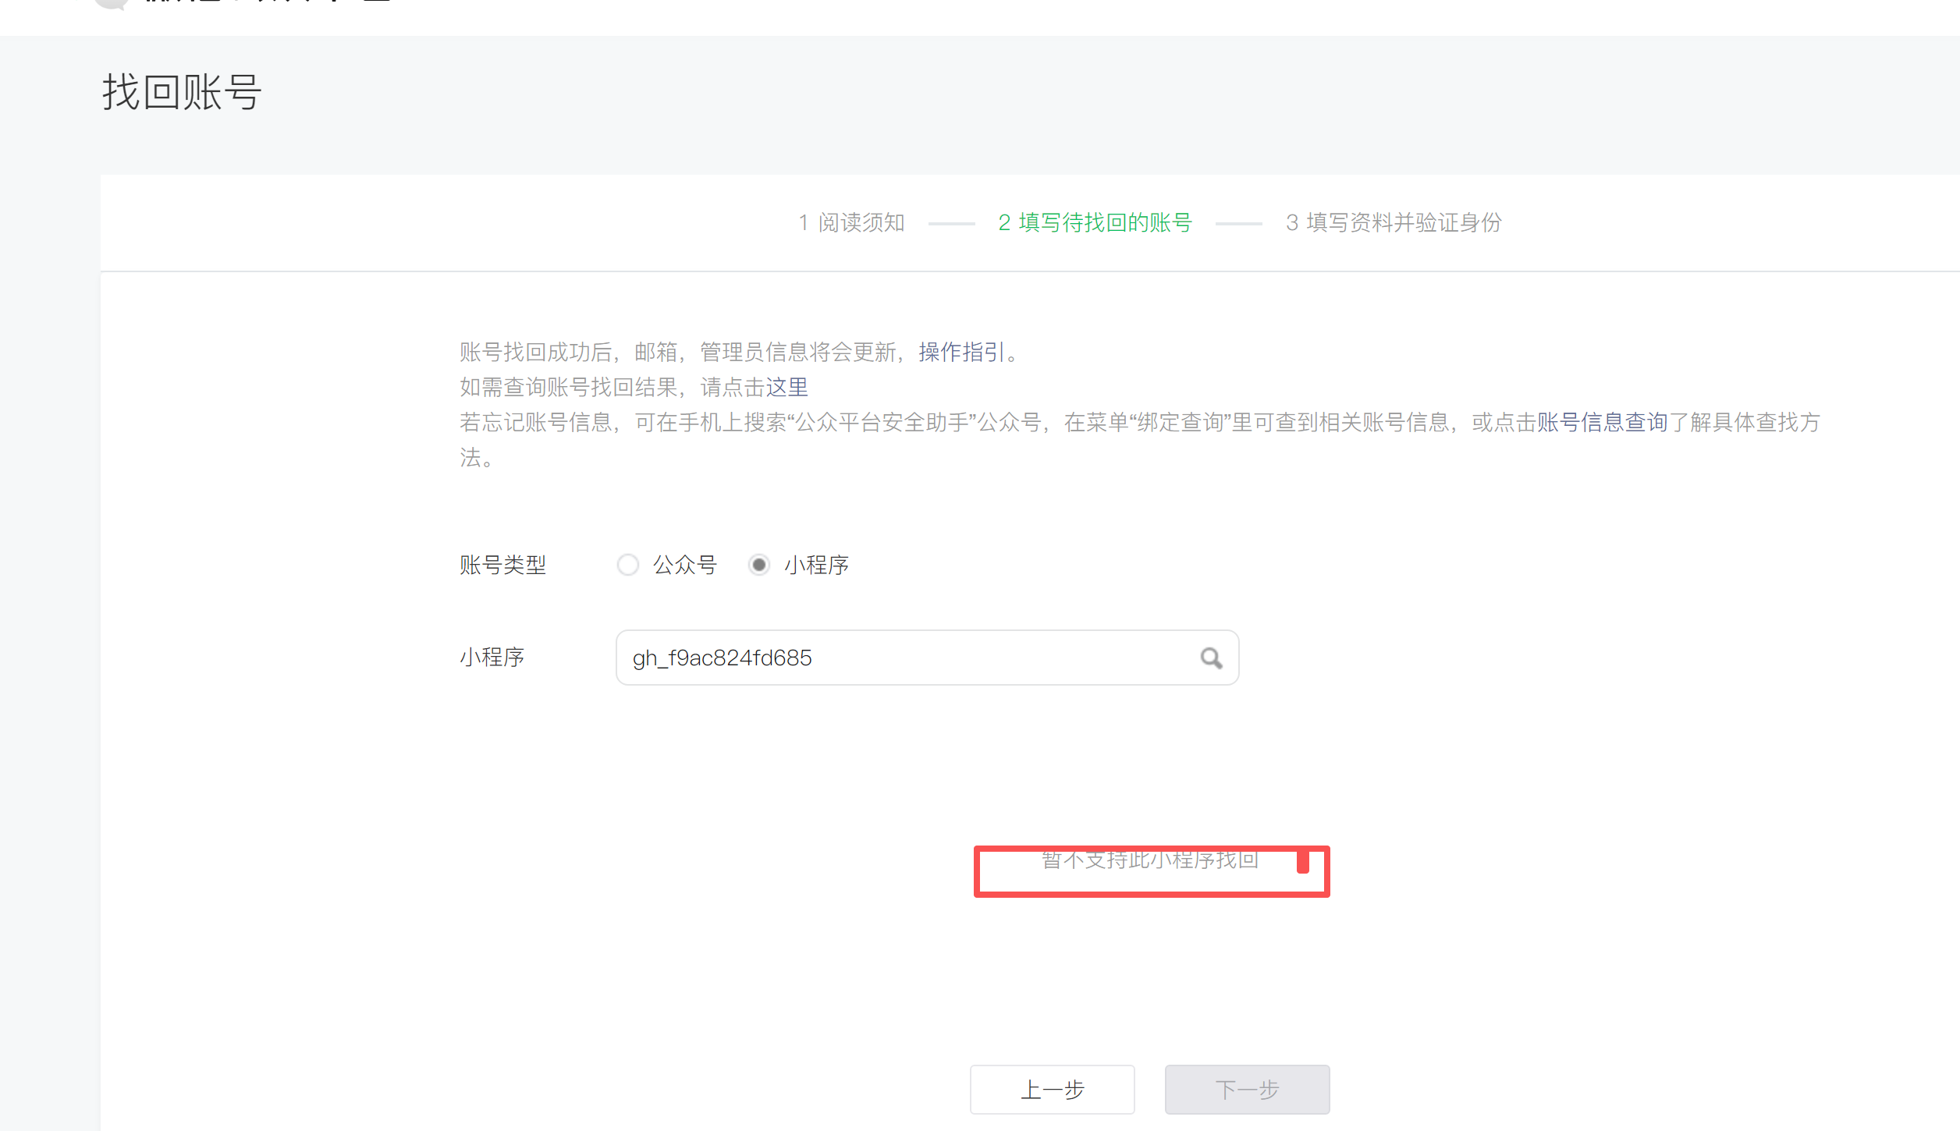Click the 小程序 label beside the input
1960x1131 pixels.
pyautogui.click(x=492, y=658)
